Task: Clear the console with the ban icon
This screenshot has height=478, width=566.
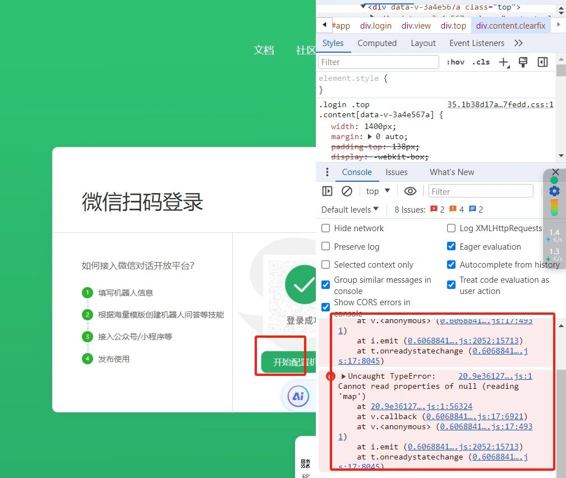Action: (347, 191)
